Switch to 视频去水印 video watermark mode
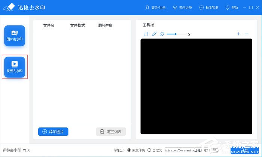 (x=15, y=67)
